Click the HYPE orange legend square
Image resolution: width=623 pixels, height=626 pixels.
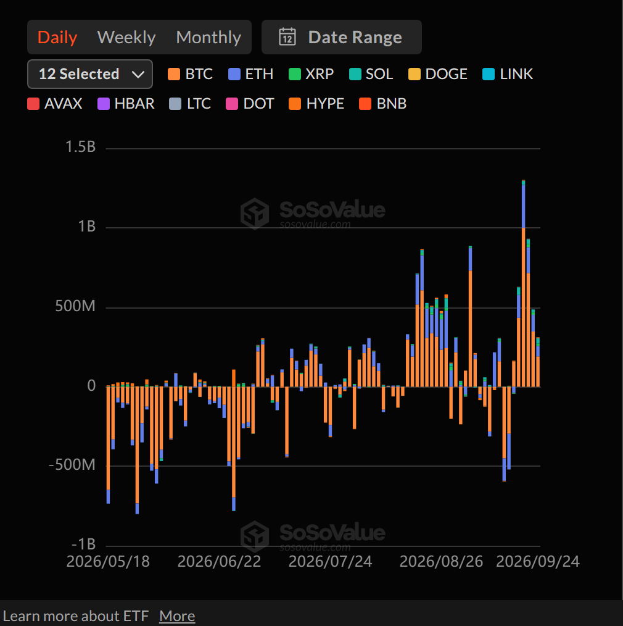click(295, 104)
